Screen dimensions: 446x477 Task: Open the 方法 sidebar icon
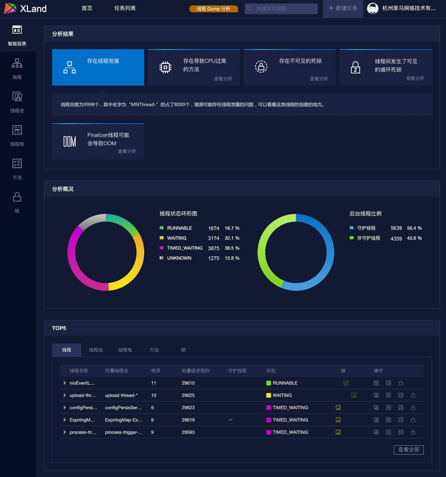[x=17, y=163]
